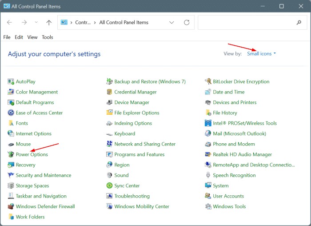Open the Programs and Features link
311x226 pixels.
[140, 154]
